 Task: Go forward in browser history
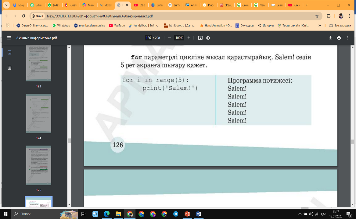(15, 16)
